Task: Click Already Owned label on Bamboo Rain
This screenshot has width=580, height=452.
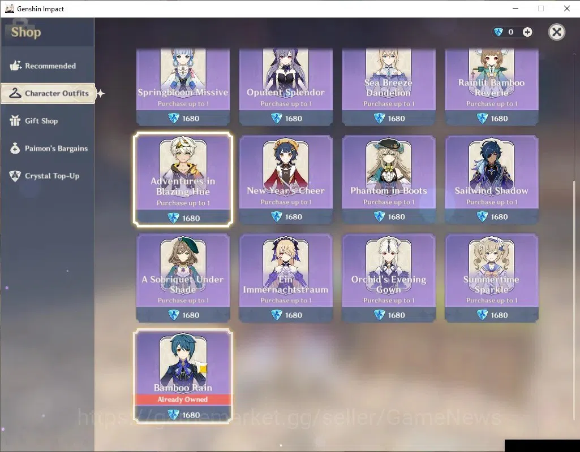Action: click(183, 399)
